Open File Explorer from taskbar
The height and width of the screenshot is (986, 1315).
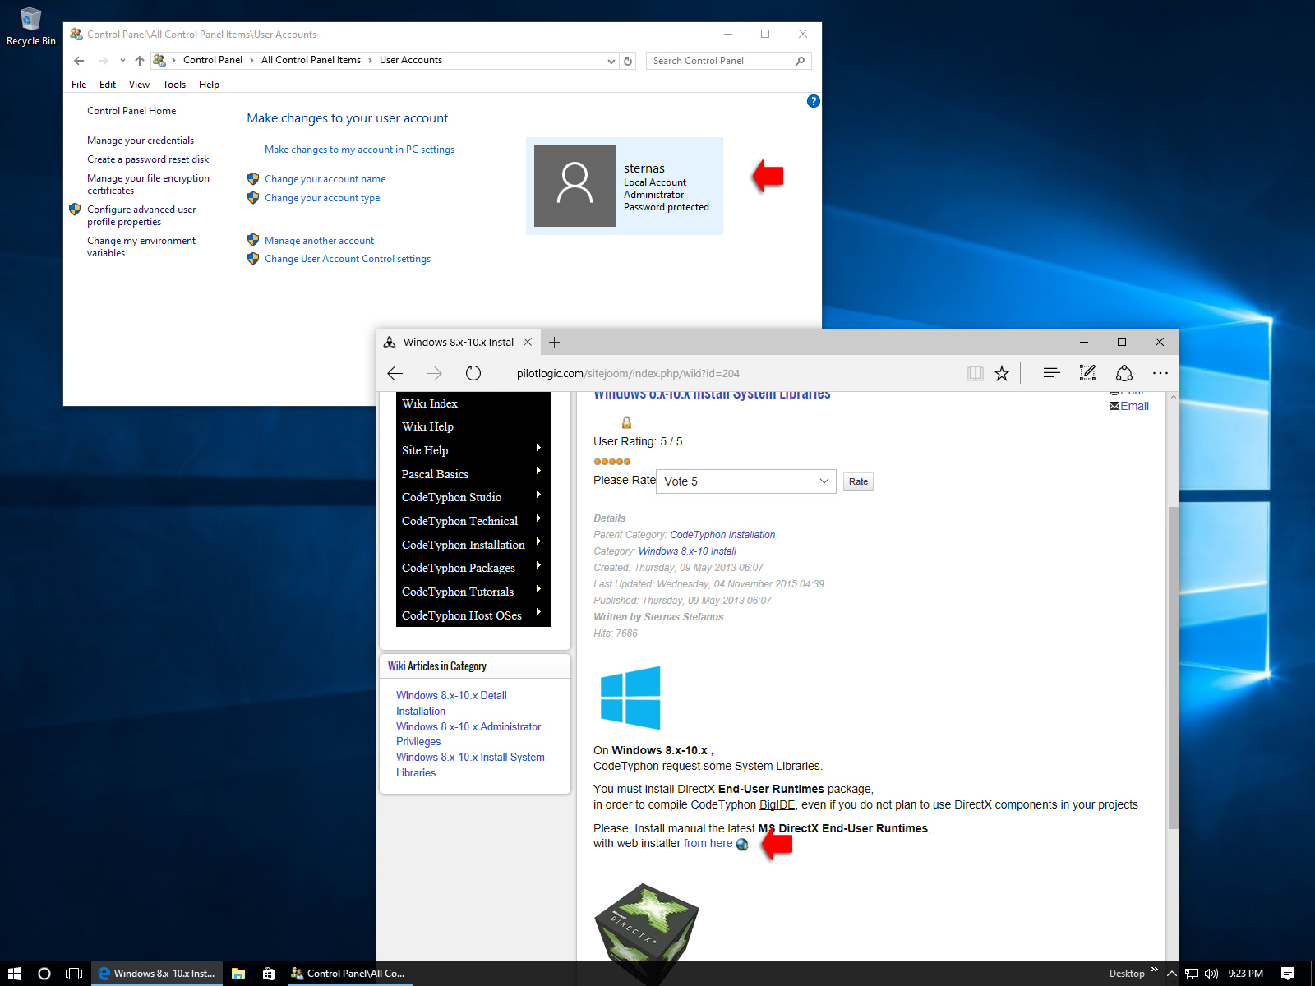click(x=238, y=974)
